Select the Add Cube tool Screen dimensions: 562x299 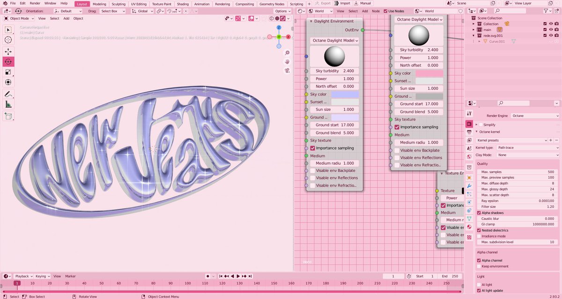click(x=8, y=116)
